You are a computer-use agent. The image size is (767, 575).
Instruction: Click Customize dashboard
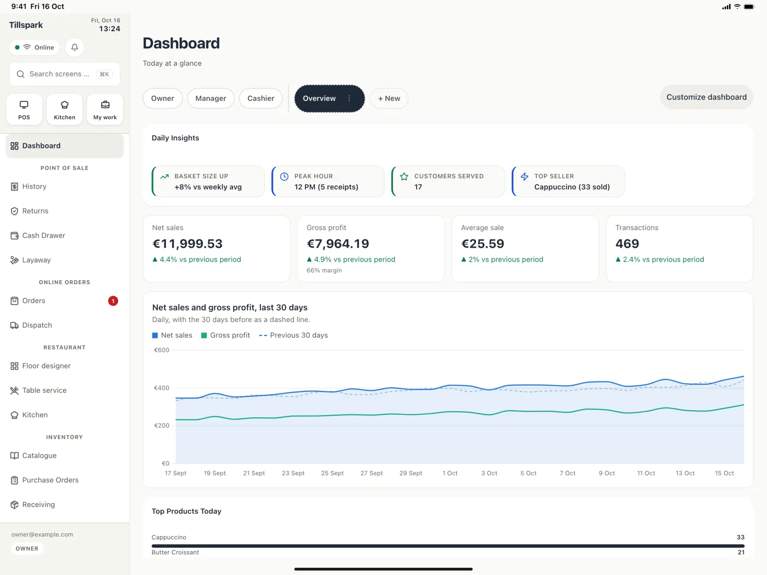tap(707, 97)
